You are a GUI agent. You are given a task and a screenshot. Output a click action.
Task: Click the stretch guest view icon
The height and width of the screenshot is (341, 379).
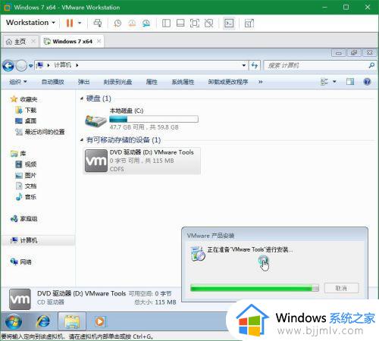[249, 23]
